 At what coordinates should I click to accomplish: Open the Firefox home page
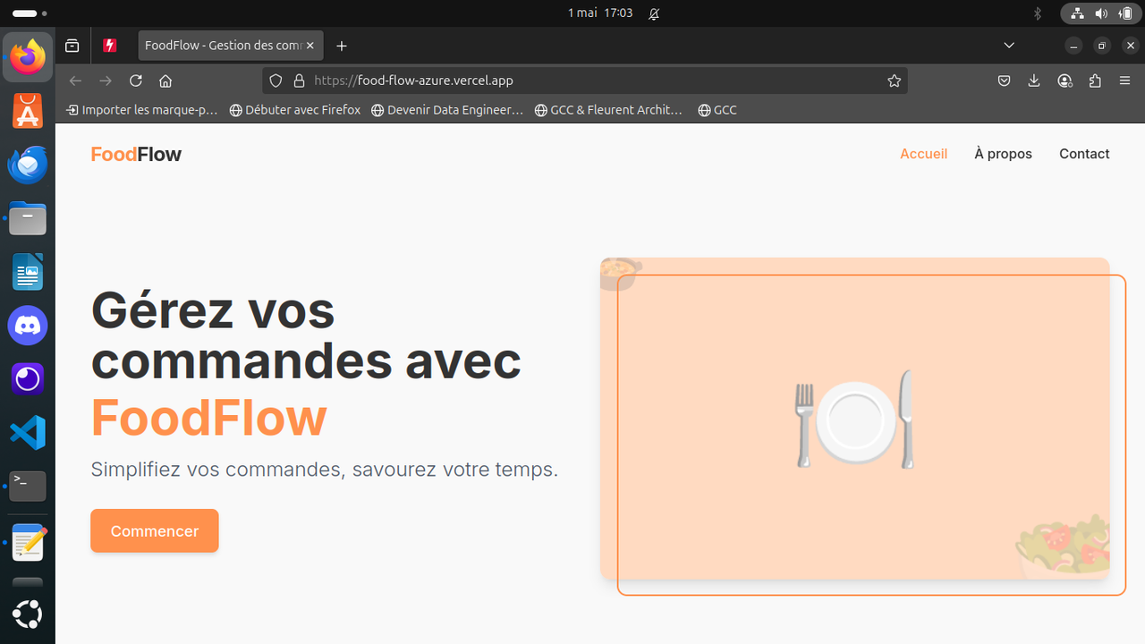165,80
